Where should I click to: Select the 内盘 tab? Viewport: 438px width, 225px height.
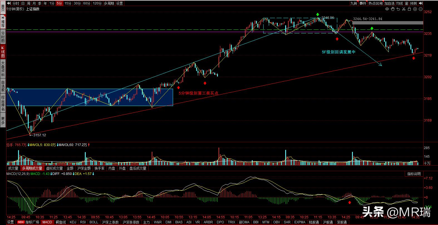tap(112, 168)
